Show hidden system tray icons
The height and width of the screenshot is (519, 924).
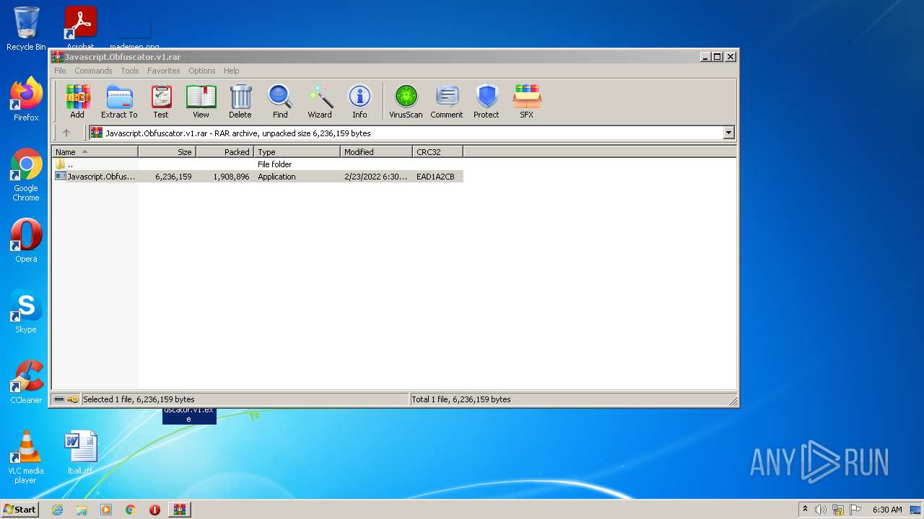pos(805,510)
